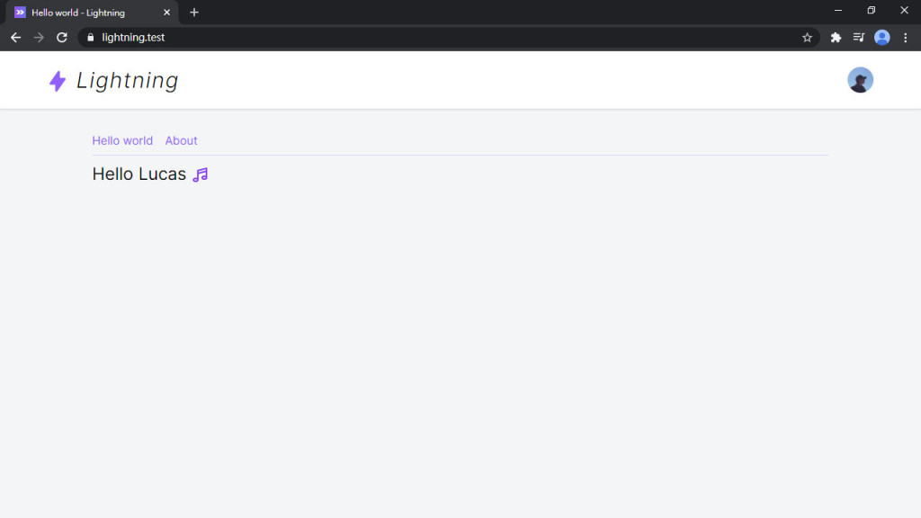Click the Lightning brand title text
921x518 pixels.
click(128, 80)
